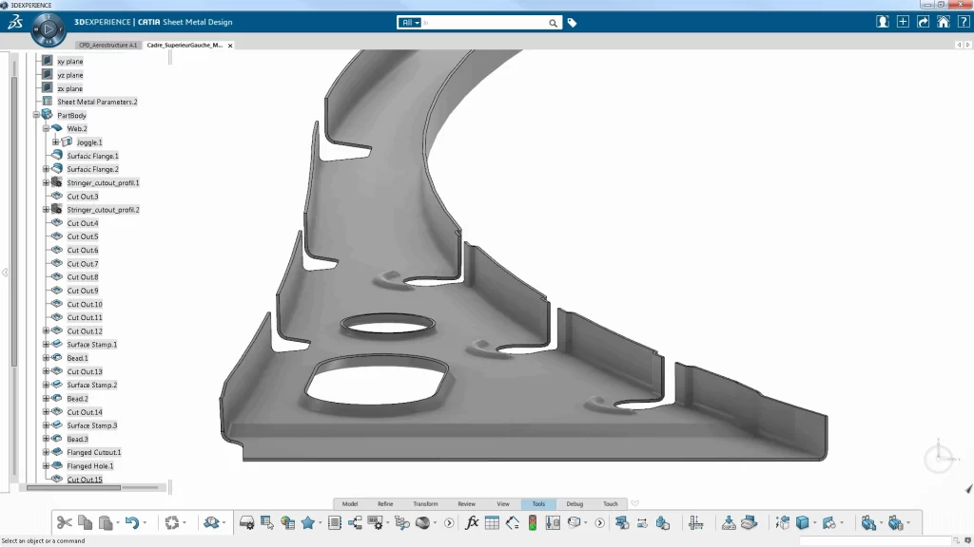Click the horizontal scrollbar under the tree
974x547 pixels.
click(x=76, y=486)
